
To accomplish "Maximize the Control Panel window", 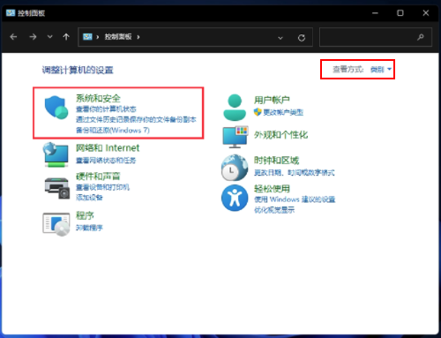I will pyautogui.click(x=400, y=13).
